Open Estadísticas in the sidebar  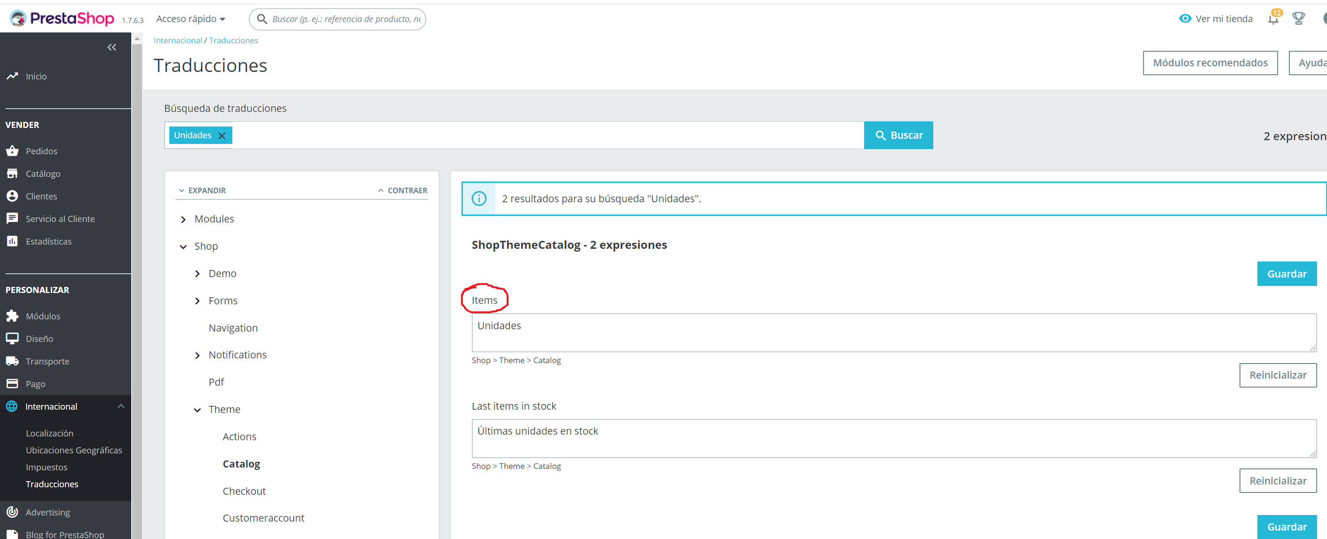click(48, 241)
